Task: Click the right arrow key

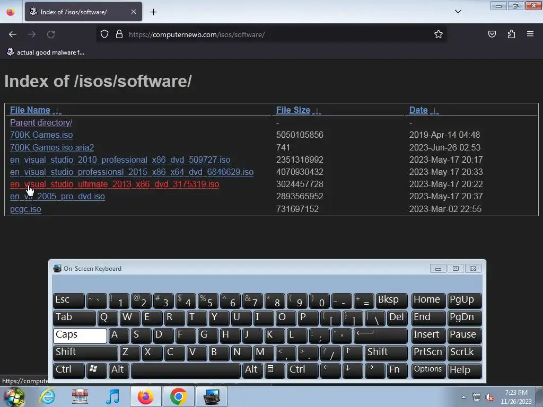Action: point(375,370)
